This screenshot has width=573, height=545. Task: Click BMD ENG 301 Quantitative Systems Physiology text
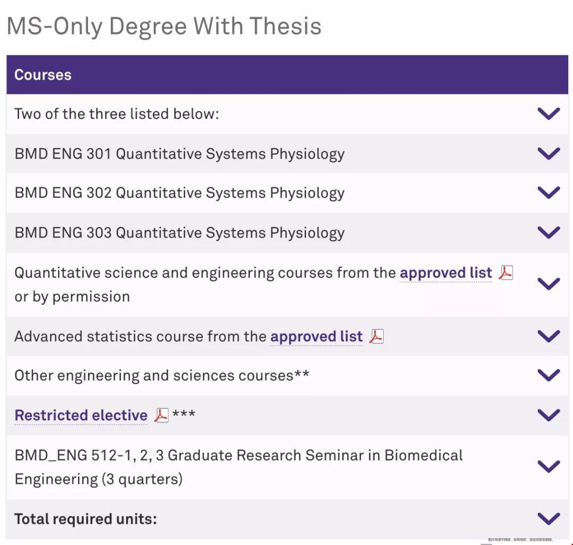pos(179,154)
